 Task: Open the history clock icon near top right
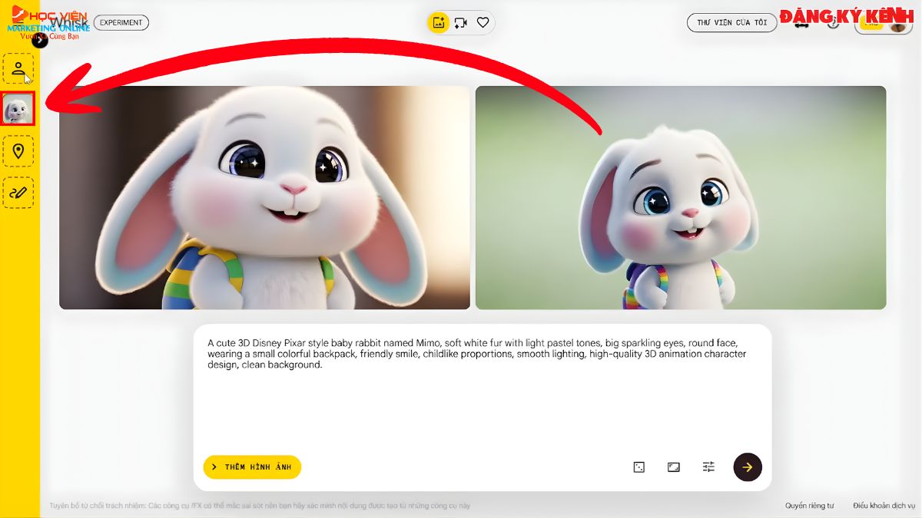(x=802, y=24)
